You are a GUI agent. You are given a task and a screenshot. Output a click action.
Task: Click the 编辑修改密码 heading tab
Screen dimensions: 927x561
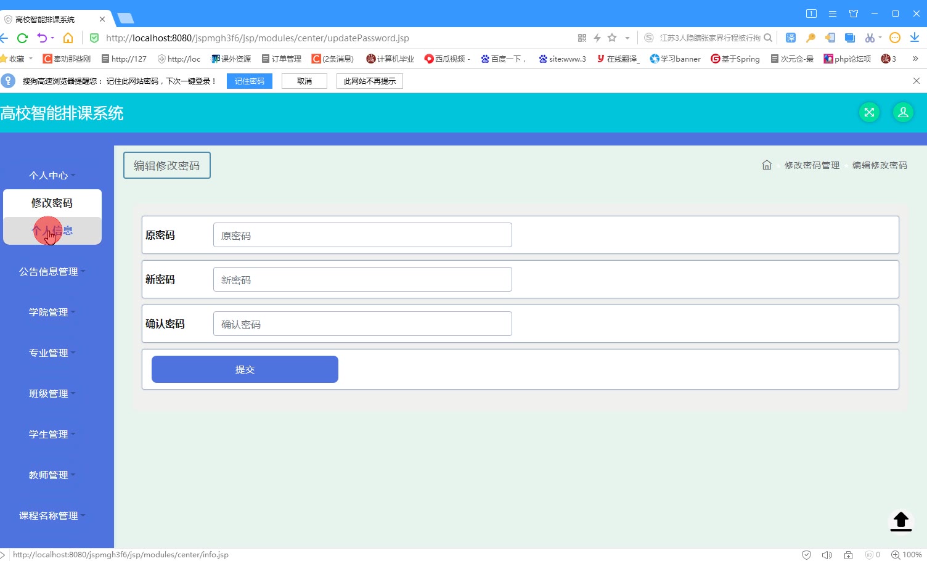[167, 165]
